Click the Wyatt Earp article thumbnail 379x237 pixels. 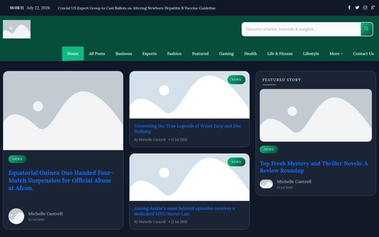pos(189,95)
